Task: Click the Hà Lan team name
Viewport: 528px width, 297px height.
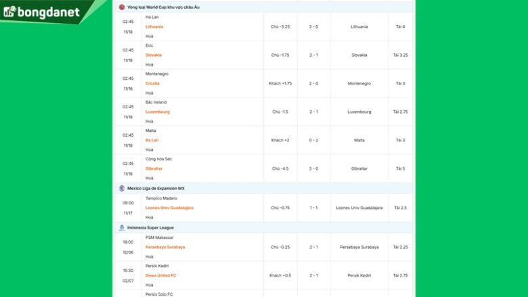Action: coord(152,17)
